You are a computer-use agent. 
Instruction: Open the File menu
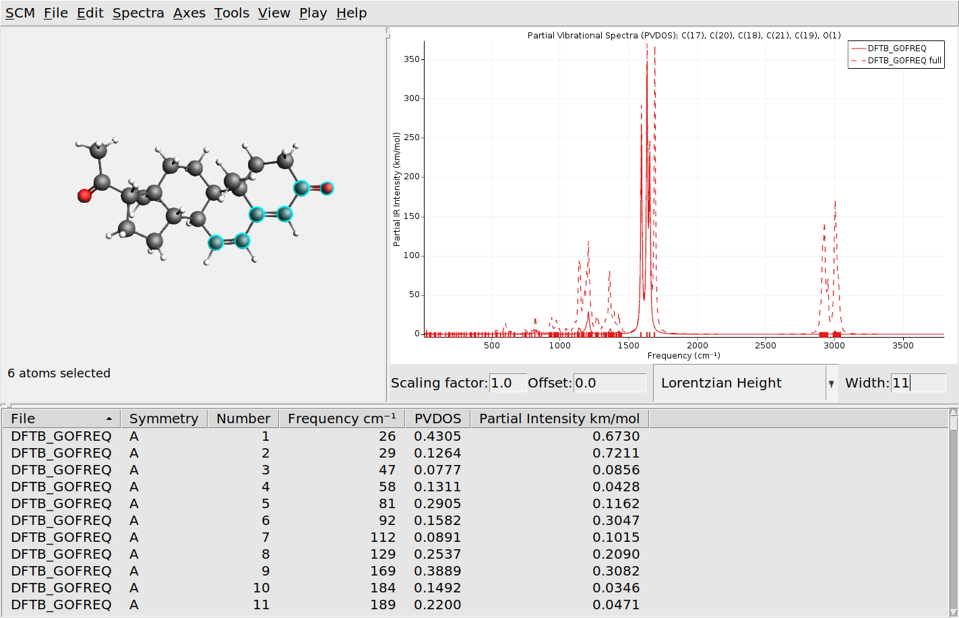(56, 12)
